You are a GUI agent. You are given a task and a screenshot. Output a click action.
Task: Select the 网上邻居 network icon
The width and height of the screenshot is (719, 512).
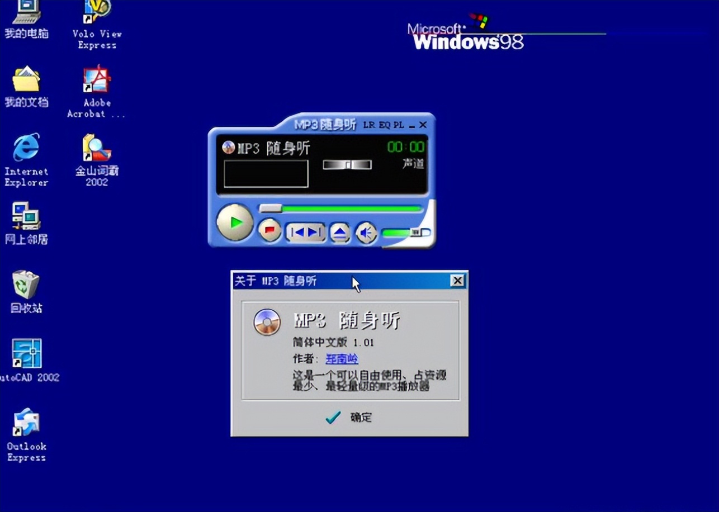point(26,224)
